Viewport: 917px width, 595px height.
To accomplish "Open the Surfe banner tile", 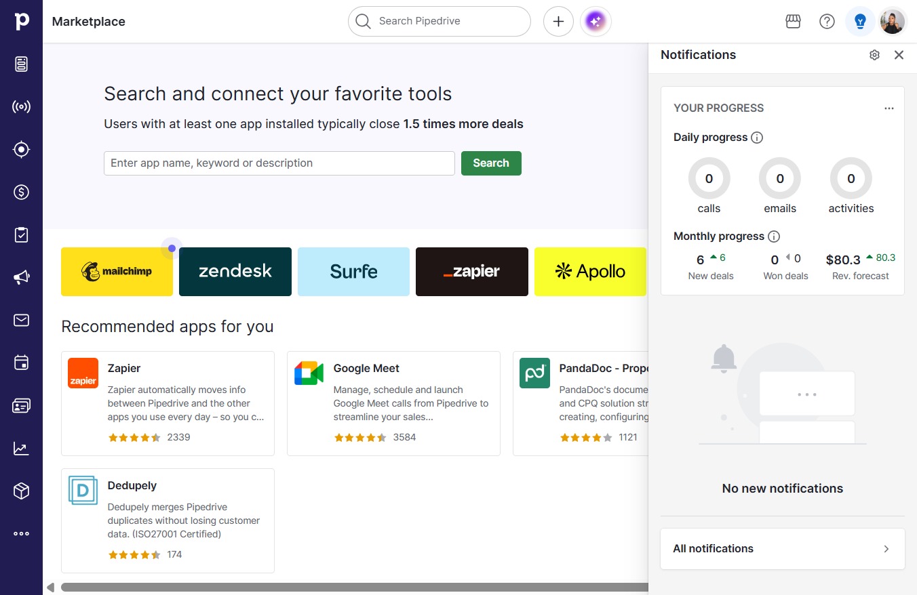I will (354, 272).
